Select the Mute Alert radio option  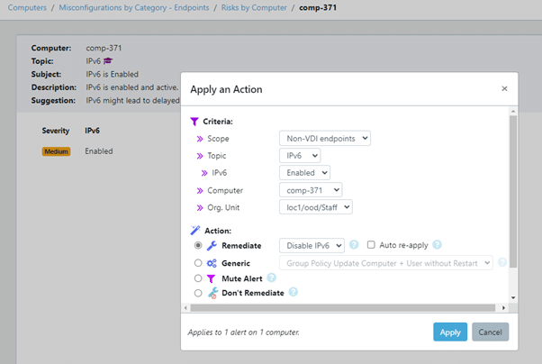point(198,278)
